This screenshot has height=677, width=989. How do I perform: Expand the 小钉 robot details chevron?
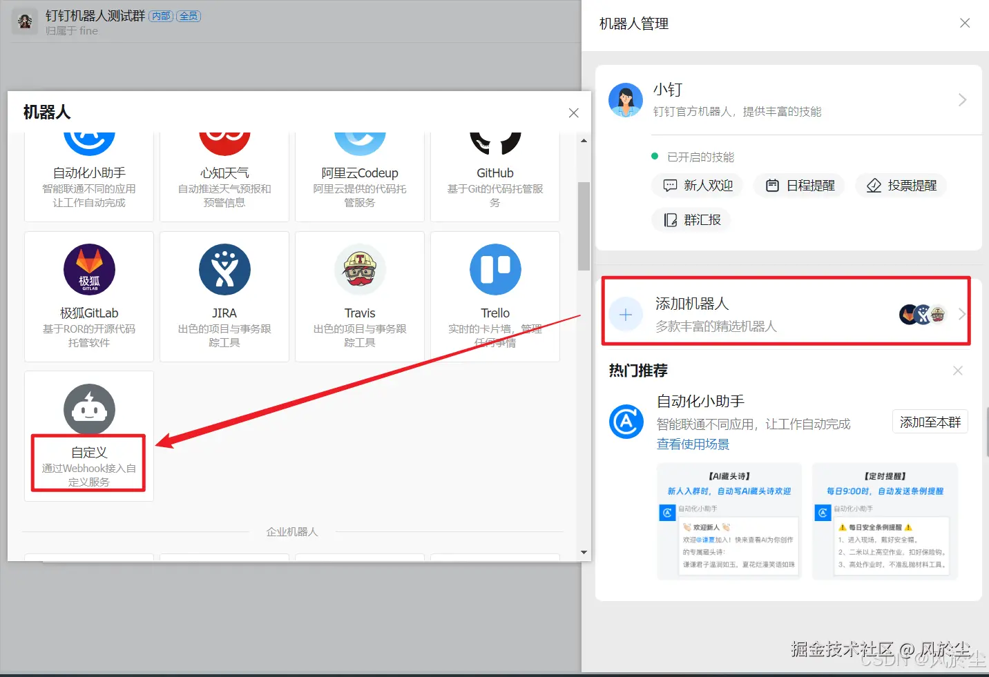(962, 99)
